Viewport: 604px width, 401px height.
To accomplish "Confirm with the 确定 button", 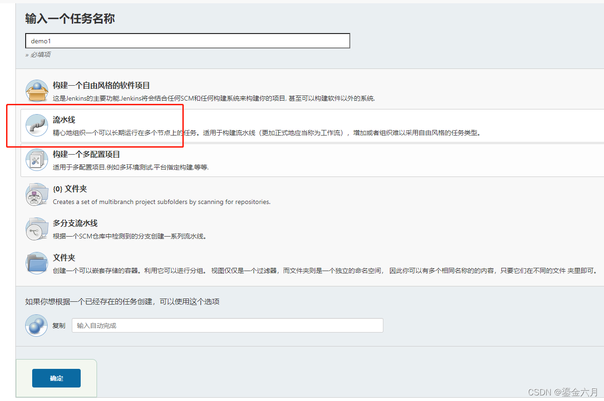I will coord(56,378).
